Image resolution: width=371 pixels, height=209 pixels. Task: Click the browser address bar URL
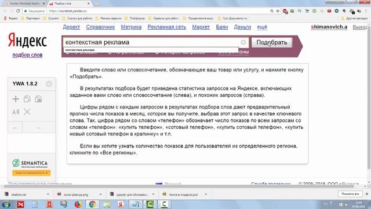(68, 11)
